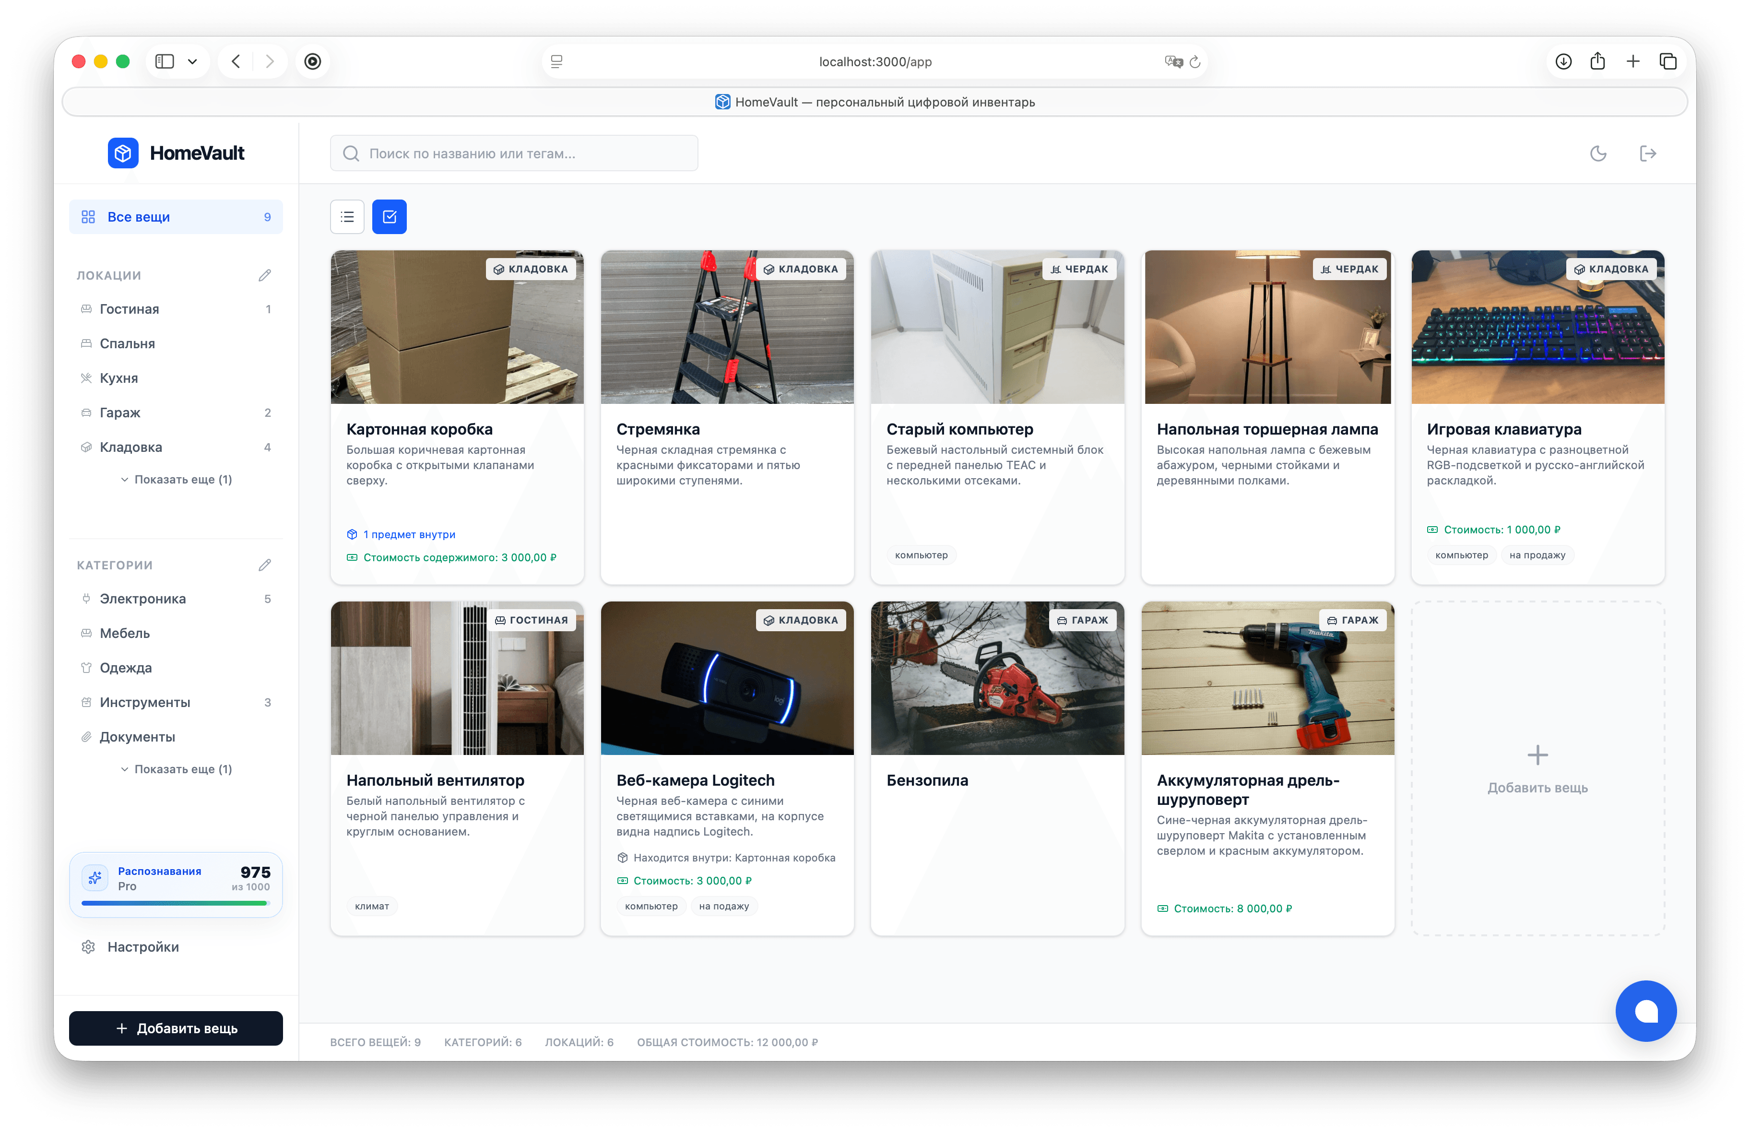Screen dimensions: 1750x1132
Task: Click the reader page icon in the address bar
Action: 556,62
